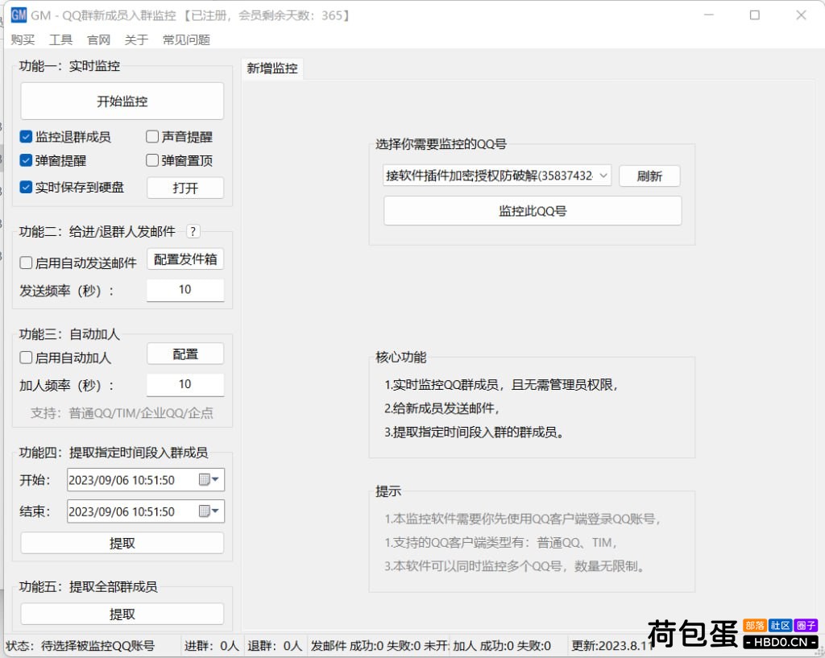825x658 pixels.
Task: Click 发邮件 成功:0 status entry
Action: (x=379, y=645)
